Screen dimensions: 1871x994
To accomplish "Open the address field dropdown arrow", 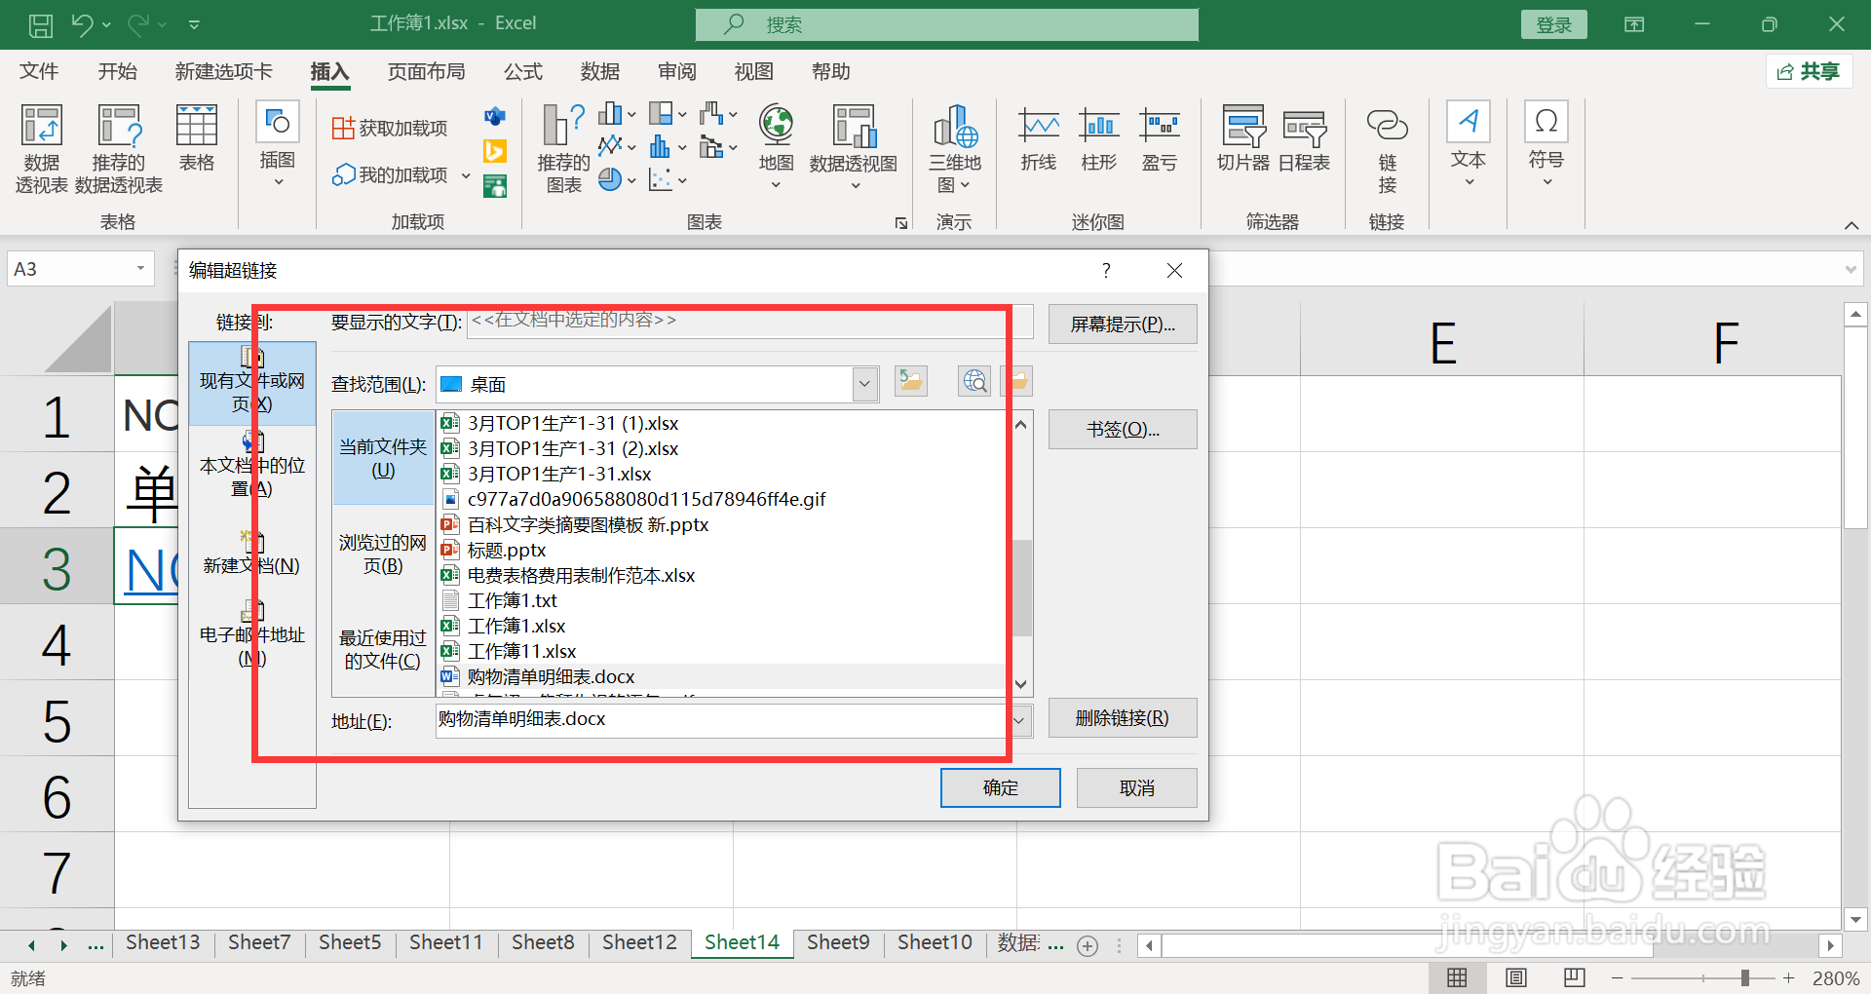I will point(1019,721).
